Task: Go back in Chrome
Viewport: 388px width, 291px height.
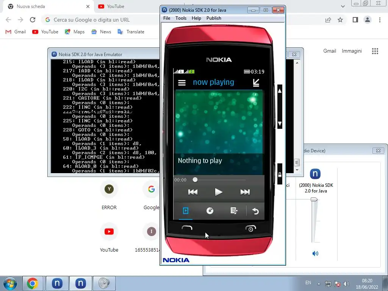Action: pos(8,20)
